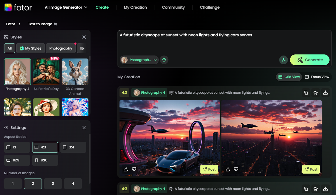Open the Styles panel icon
This screenshot has width=336, height=195.
6,37
